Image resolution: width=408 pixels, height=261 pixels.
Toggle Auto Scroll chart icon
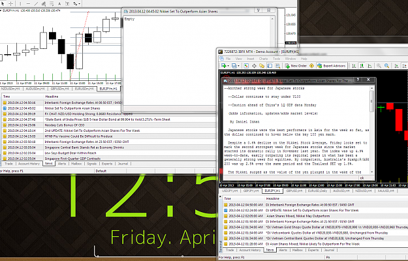click(x=396, y=66)
